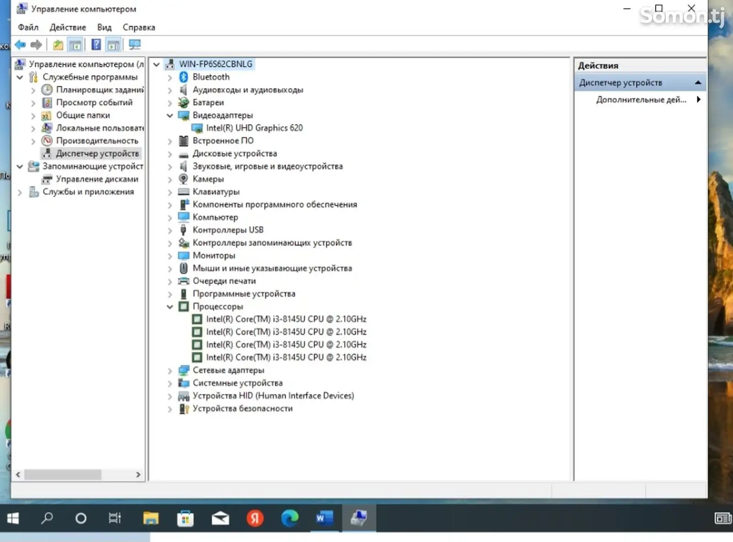Screen dimensions: 733x542
Task: Open the Вид menu
Action: point(104,27)
